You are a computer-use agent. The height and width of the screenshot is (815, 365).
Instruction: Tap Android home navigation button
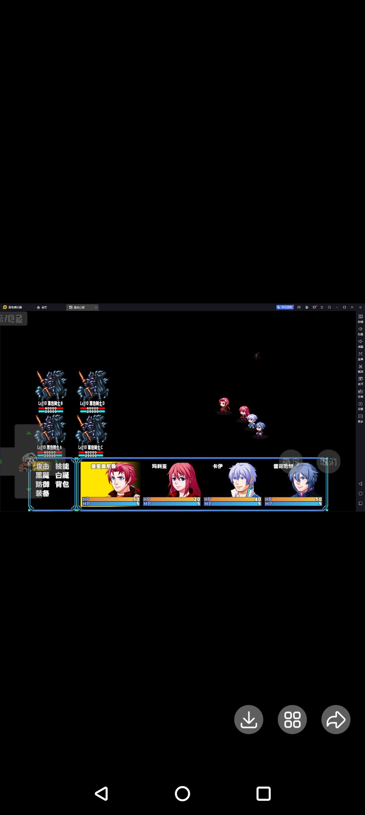[182, 793]
